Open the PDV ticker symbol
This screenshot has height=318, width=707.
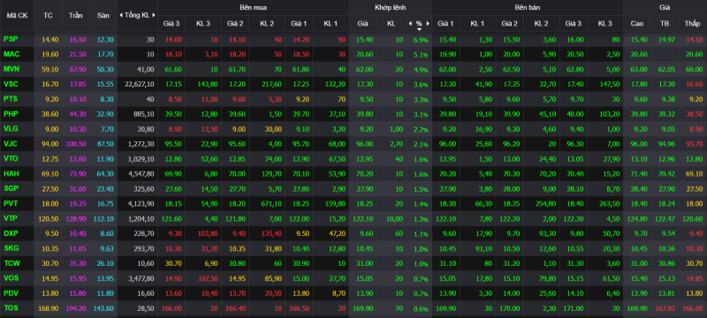point(11,291)
